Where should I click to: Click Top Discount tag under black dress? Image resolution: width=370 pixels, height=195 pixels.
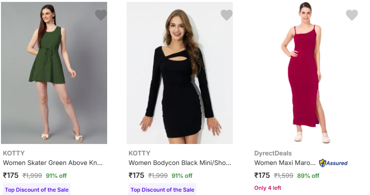(162, 190)
